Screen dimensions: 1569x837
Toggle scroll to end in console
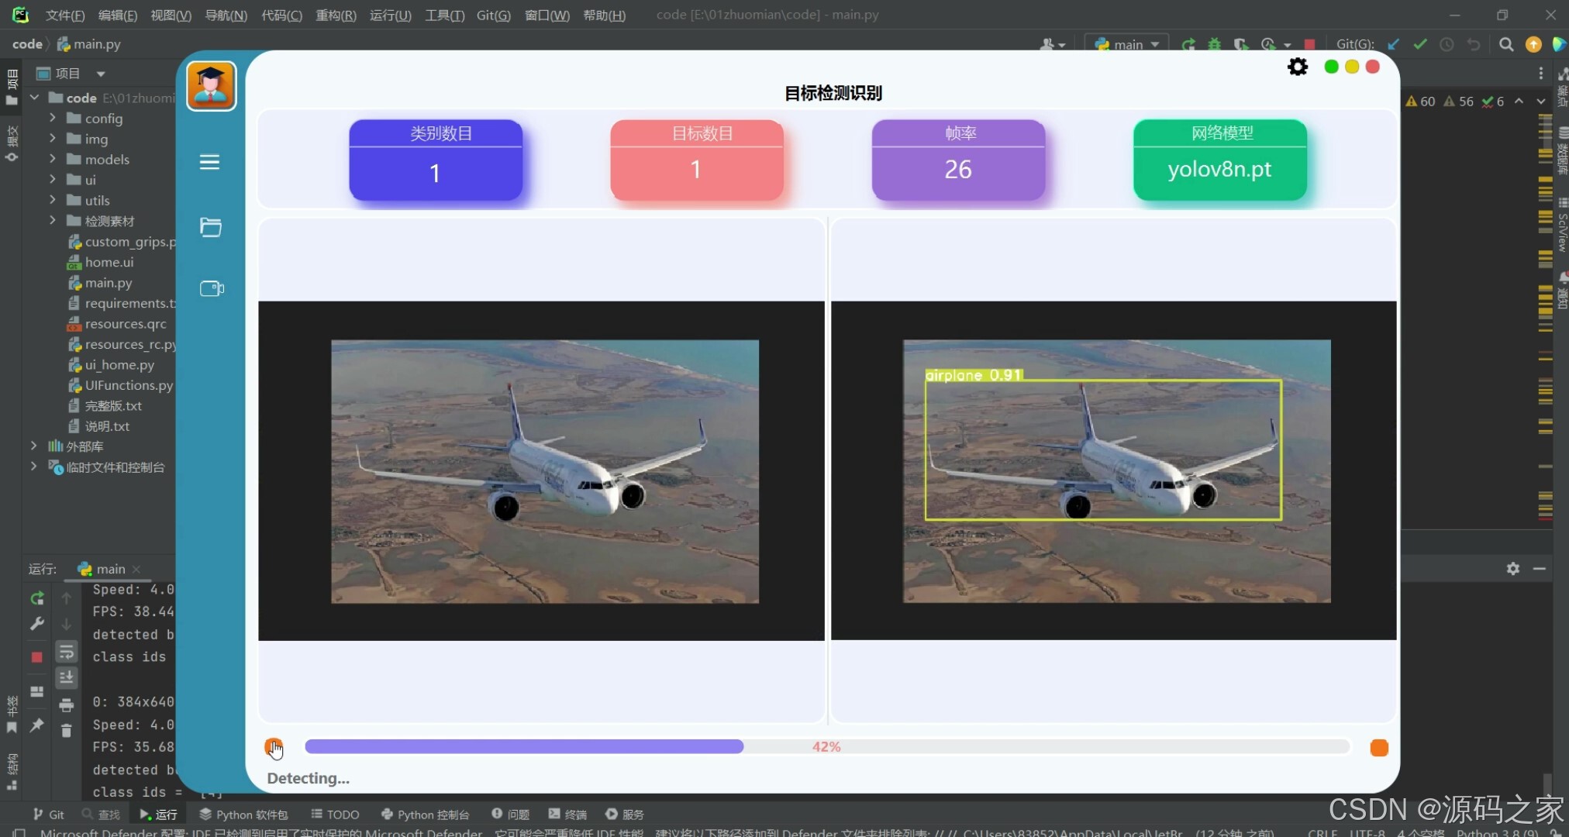pyautogui.click(x=67, y=677)
